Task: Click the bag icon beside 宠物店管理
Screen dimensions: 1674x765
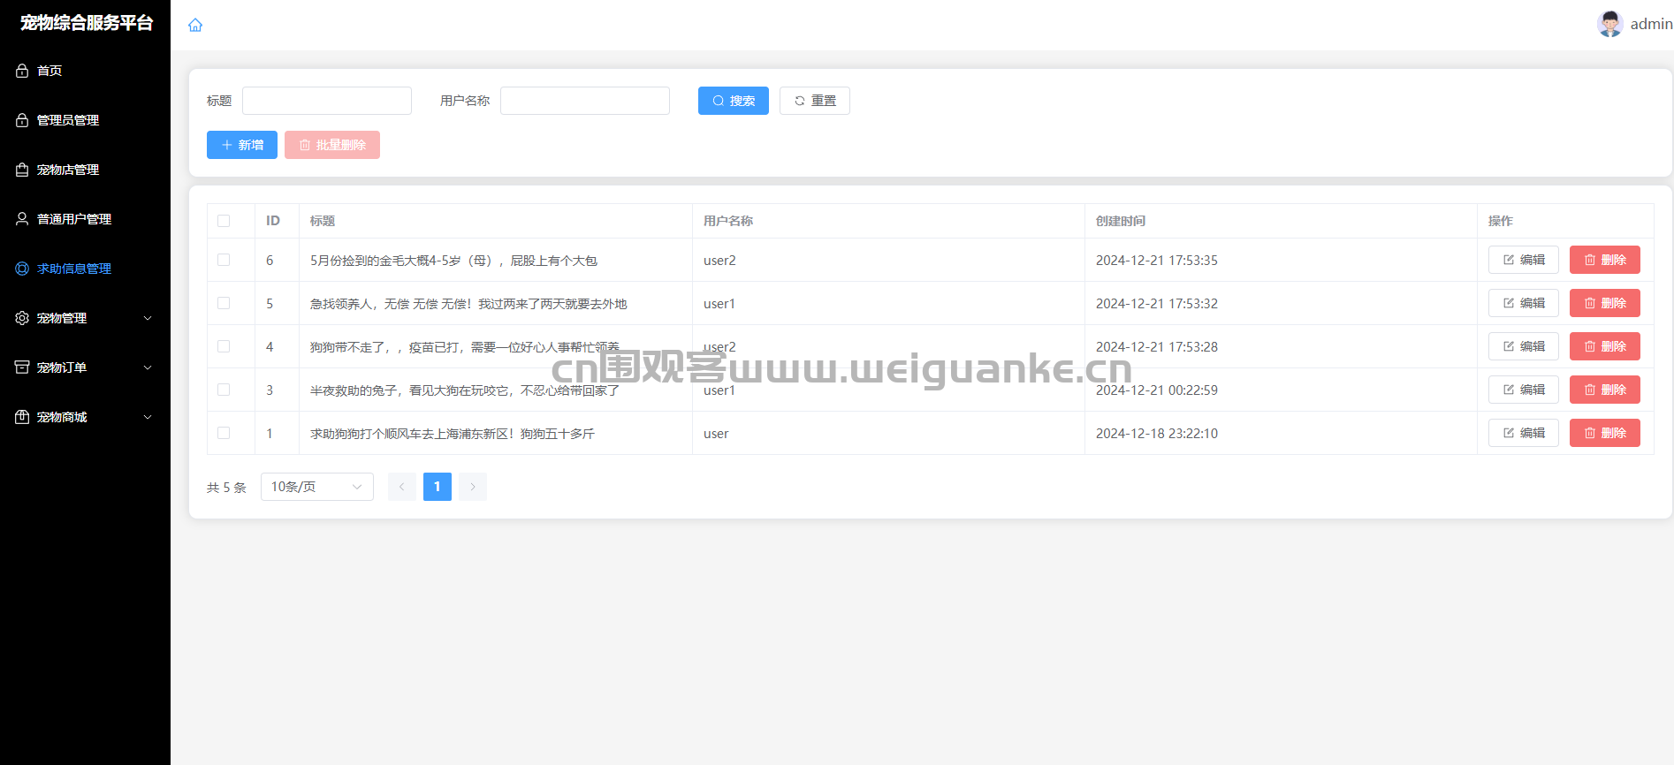Action: (x=22, y=170)
